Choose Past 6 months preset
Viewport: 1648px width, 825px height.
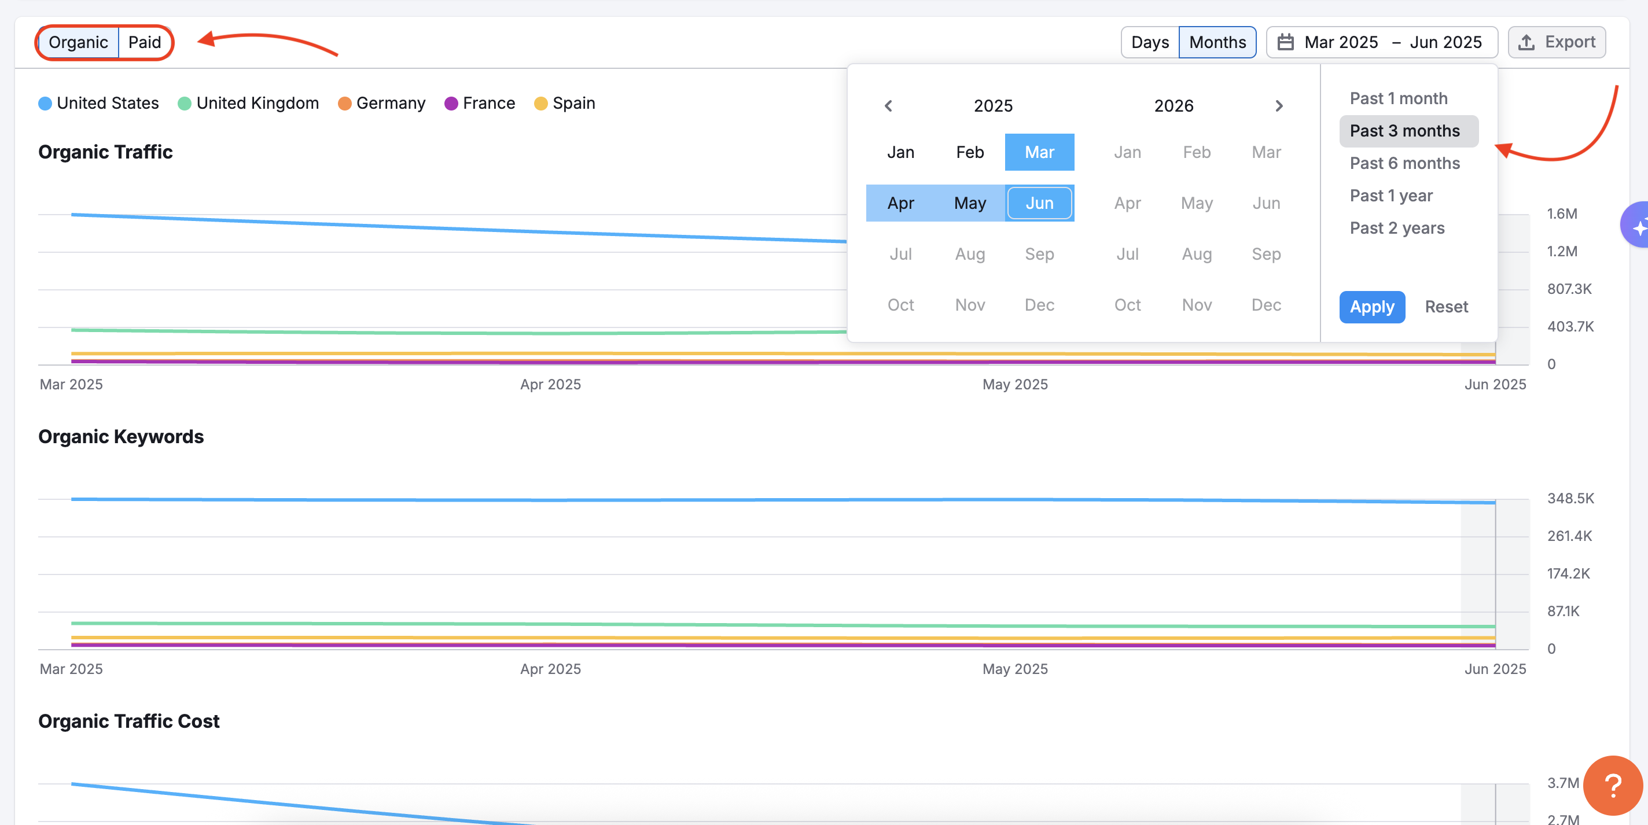[x=1404, y=163]
